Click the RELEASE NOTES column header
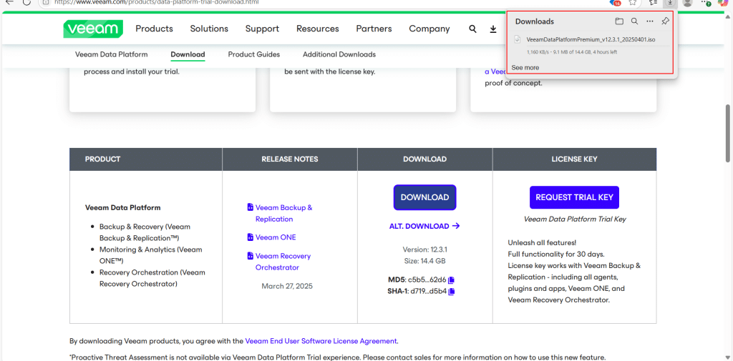This screenshot has height=361, width=733. tap(290, 159)
